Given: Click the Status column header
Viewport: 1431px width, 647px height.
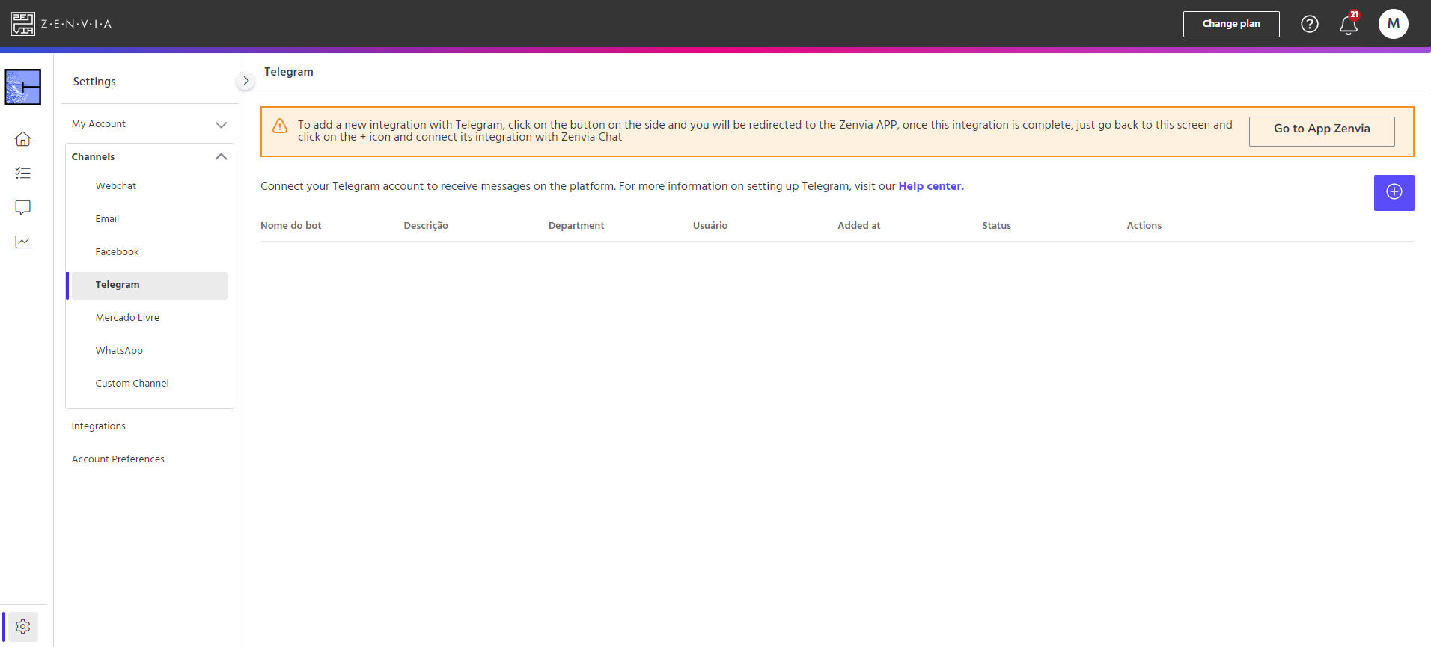Looking at the screenshot, I should click(996, 226).
